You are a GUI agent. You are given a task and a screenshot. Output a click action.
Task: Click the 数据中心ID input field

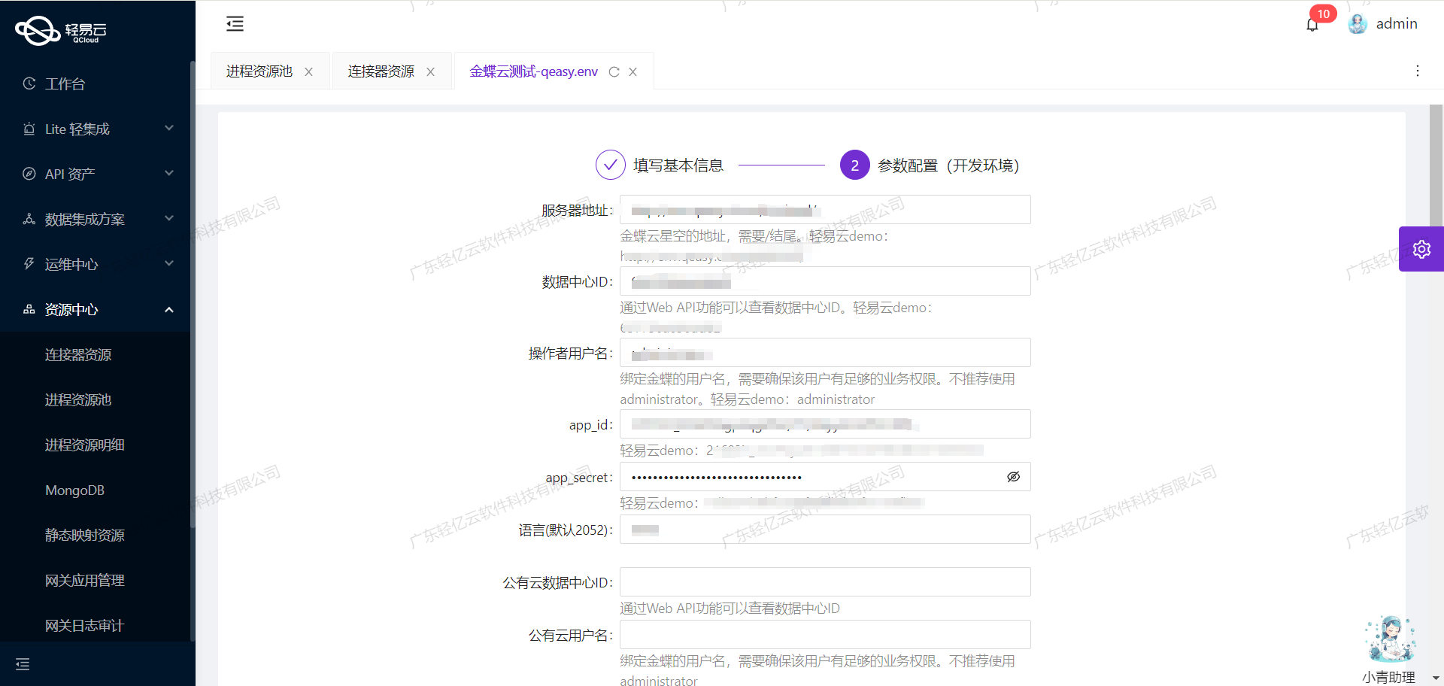(x=825, y=281)
